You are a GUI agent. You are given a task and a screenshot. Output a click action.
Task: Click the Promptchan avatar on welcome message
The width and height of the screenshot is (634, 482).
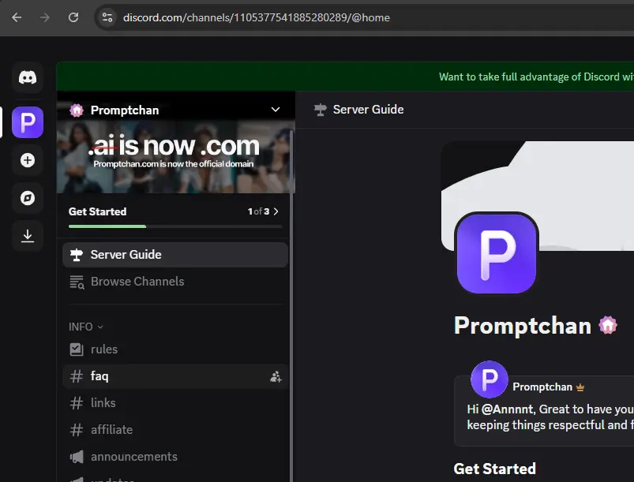click(x=490, y=379)
